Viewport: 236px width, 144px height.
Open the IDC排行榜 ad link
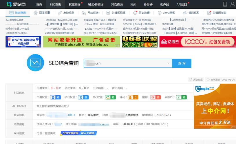168,24
